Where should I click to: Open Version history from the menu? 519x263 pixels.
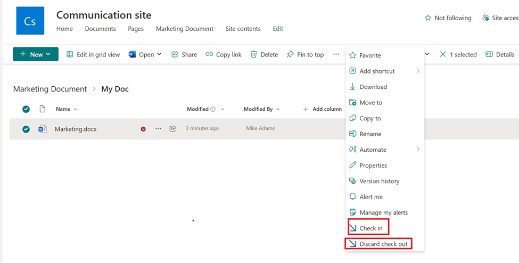[379, 181]
